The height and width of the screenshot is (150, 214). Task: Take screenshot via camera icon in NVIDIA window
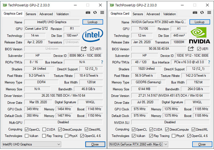[195, 13]
